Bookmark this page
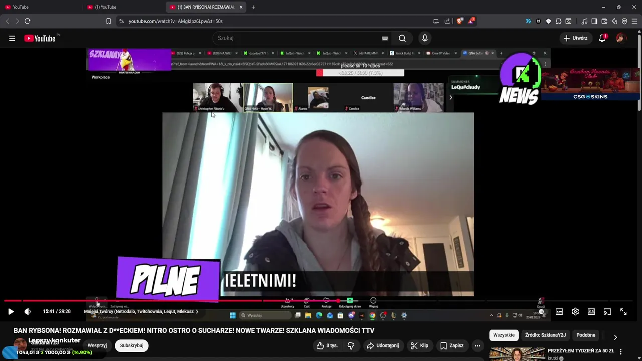 pyautogui.click(x=108, y=21)
